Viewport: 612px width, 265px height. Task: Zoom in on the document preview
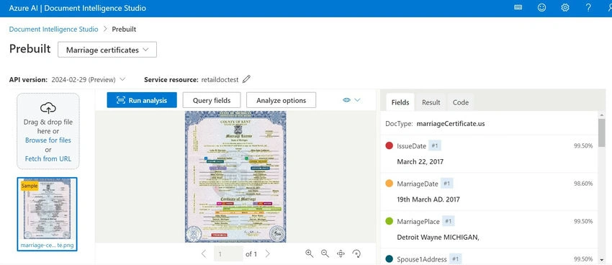tap(310, 253)
